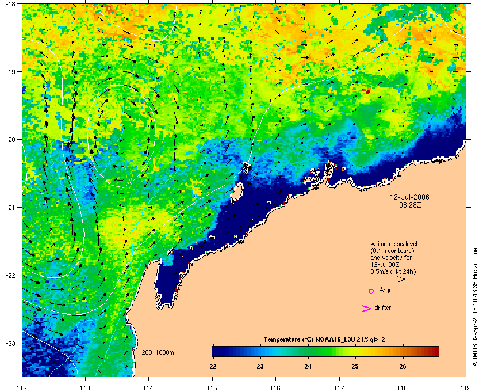Image resolution: width=483 pixels, height=391 pixels.
Task: Click the 'Argo' legend label
Action: point(386,290)
